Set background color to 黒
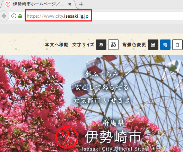Screen dimensions: 183x152 pos(153,45)
